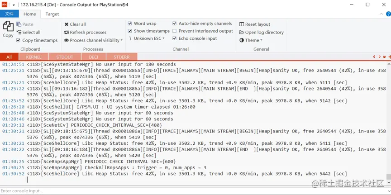
Task: Select the Home ribbon tab
Action: (x=30, y=14)
